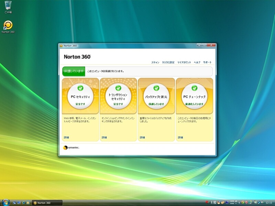275x206 pixels.
Task: Open the タスクと設定 menu
Action: 168,62
